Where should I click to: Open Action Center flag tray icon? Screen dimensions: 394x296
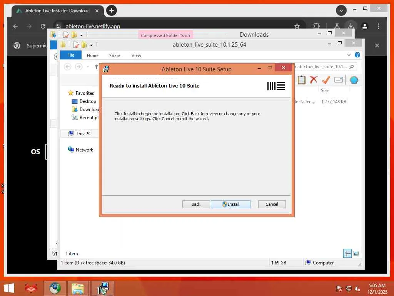point(339,289)
